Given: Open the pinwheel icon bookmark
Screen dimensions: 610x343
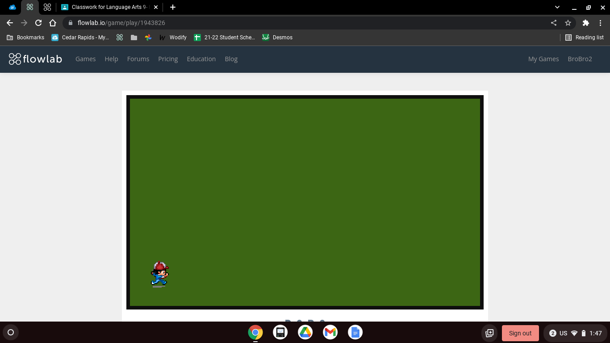Looking at the screenshot, I should click(x=148, y=38).
